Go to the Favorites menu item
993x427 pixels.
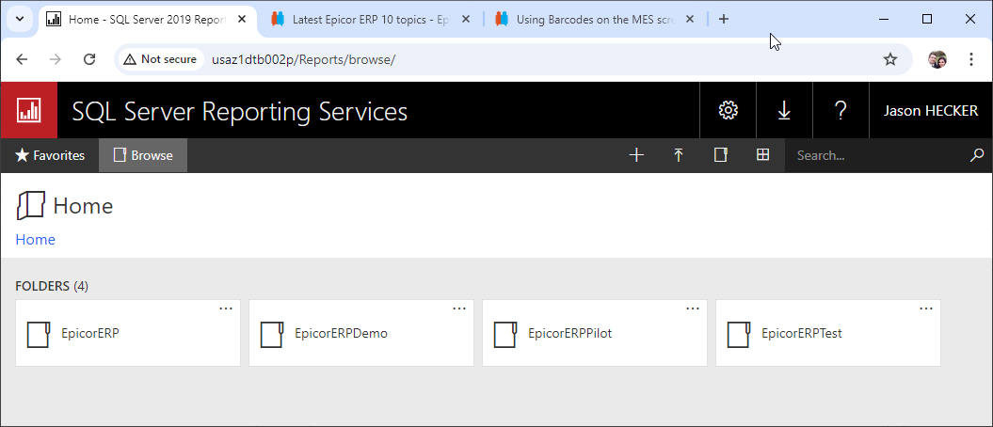click(x=50, y=155)
